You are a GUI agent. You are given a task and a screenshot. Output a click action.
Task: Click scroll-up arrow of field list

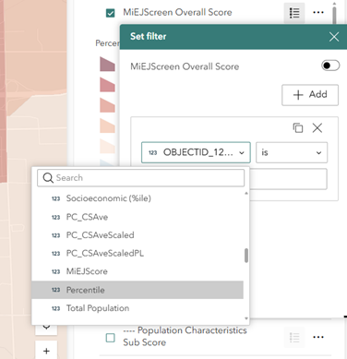click(x=246, y=194)
